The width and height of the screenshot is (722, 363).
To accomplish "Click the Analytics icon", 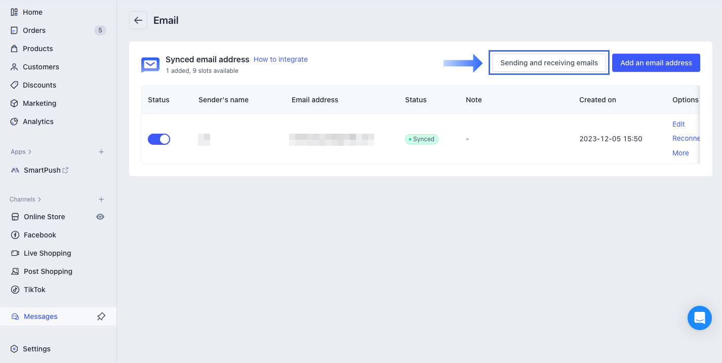I will pyautogui.click(x=14, y=121).
